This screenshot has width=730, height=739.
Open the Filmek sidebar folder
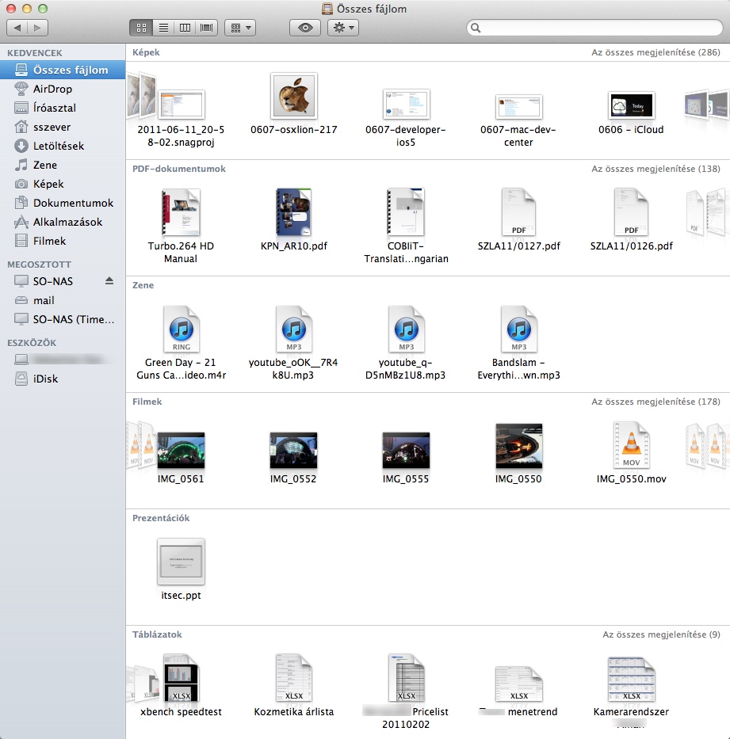click(63, 241)
